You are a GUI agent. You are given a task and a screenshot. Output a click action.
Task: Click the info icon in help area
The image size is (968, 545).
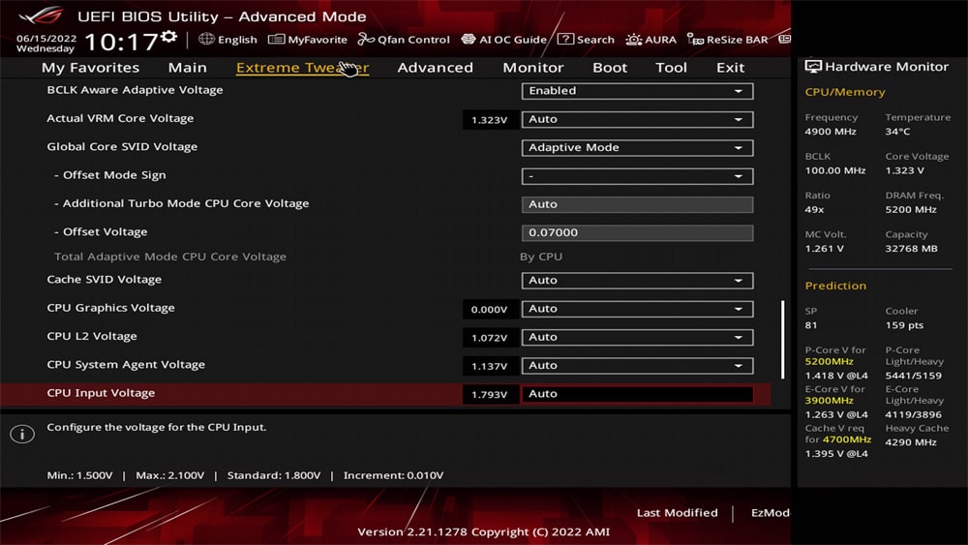coord(22,434)
